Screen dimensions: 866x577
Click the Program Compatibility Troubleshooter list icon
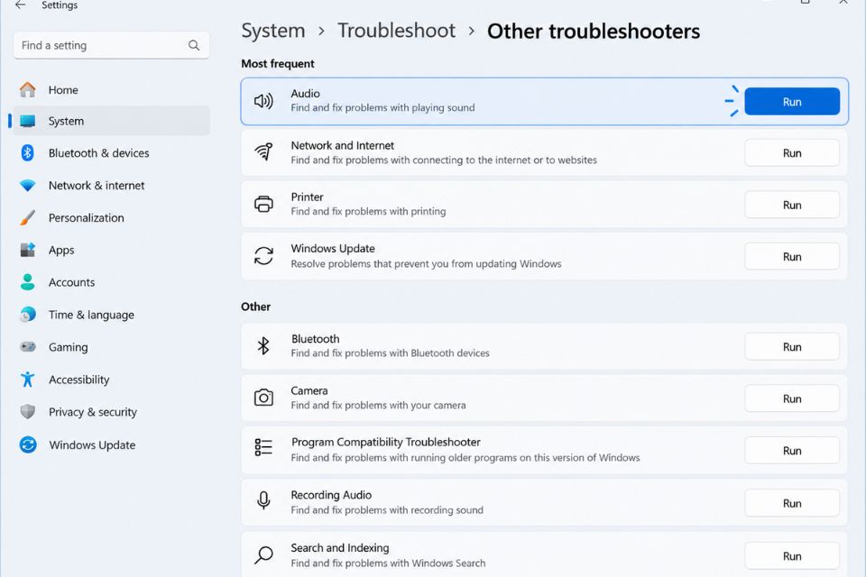tap(263, 446)
